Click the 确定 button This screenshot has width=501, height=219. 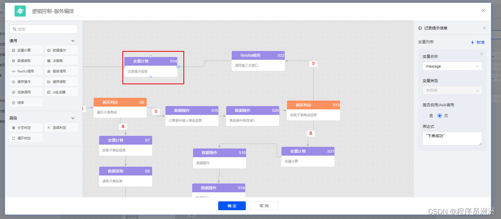point(232,206)
